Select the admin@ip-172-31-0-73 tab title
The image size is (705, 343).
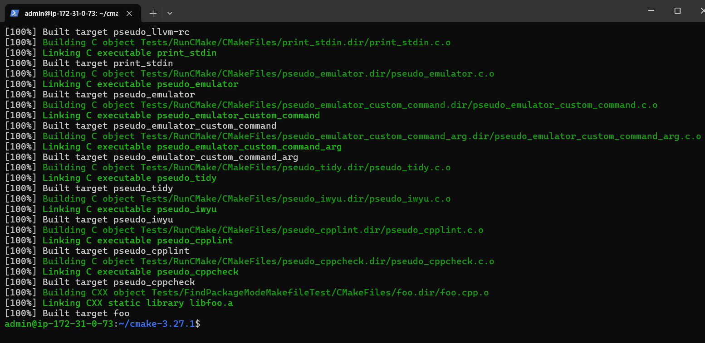71,13
